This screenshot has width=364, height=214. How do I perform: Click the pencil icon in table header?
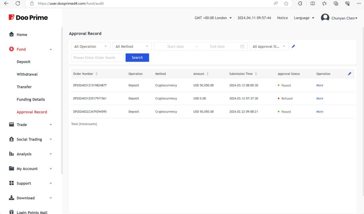(349, 74)
